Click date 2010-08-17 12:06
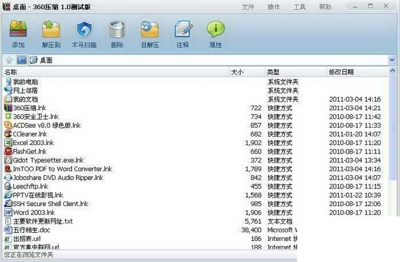The width and height of the screenshot is (400, 262). click(355, 204)
